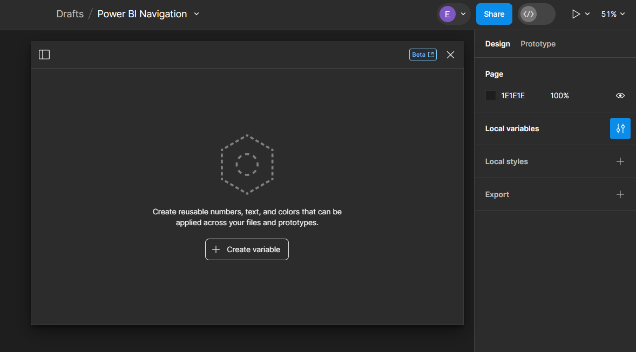The width and height of the screenshot is (636, 352).
Task: Open the 51% zoom dropdown
Action: (x=612, y=13)
